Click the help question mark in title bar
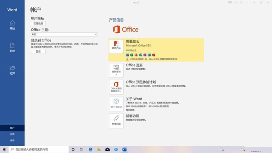The width and height of the screenshot is (272, 153). (x=247, y=2)
